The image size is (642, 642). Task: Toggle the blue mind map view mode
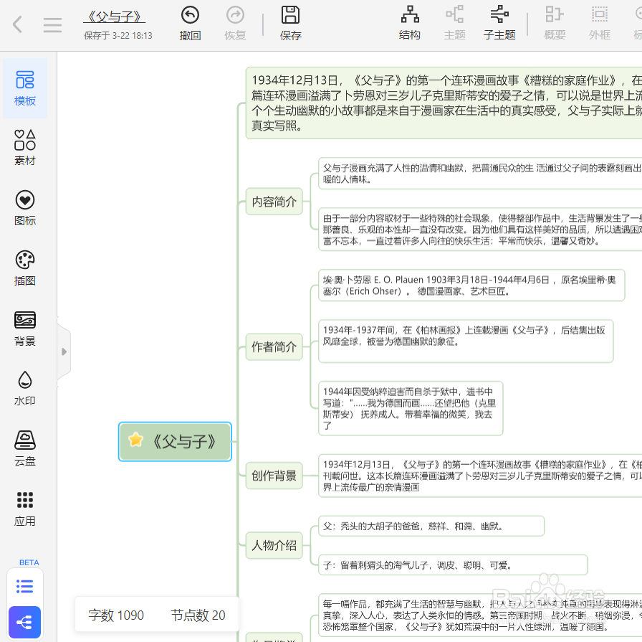[x=24, y=622]
